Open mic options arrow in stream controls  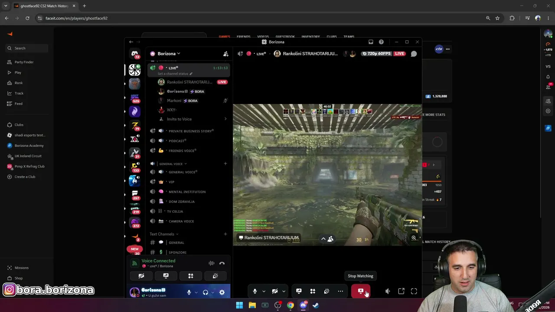tap(264, 291)
